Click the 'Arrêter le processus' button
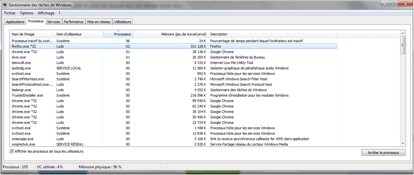 [383, 152]
